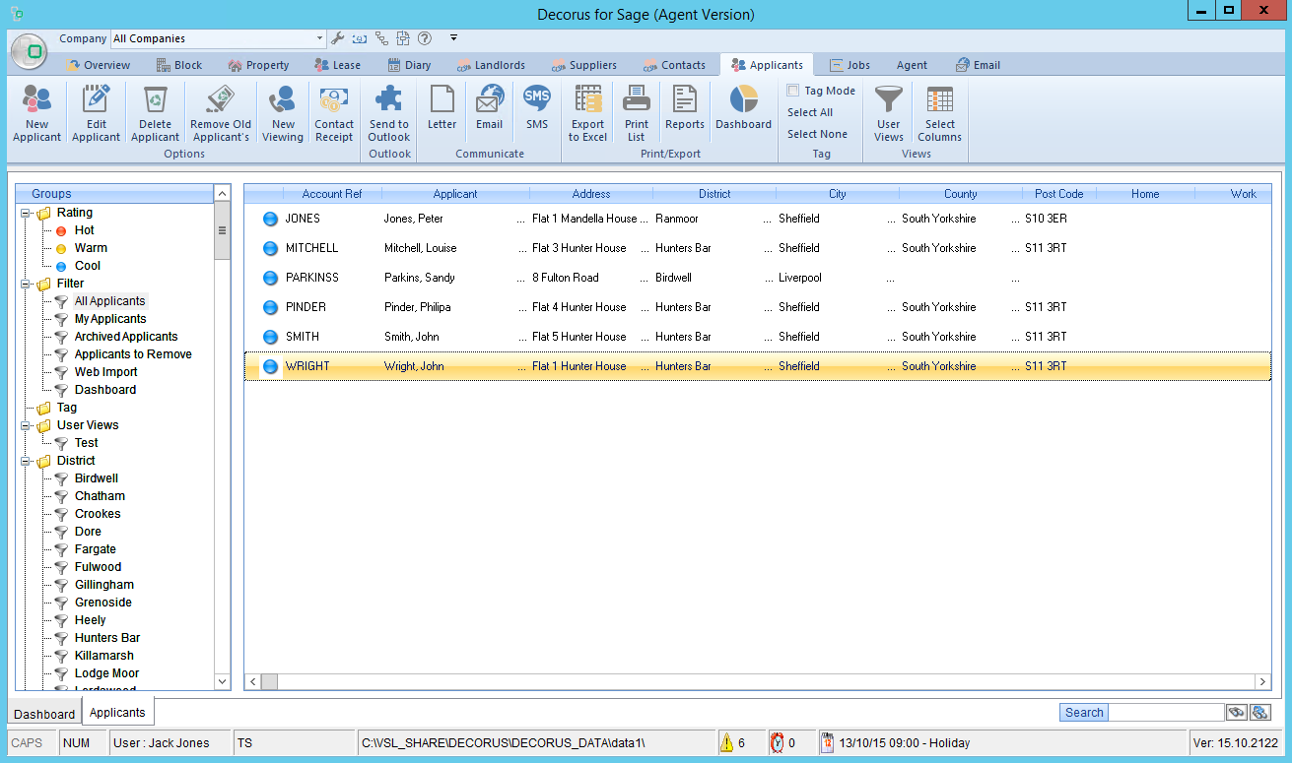Open the Property ribbon tab

[258, 65]
